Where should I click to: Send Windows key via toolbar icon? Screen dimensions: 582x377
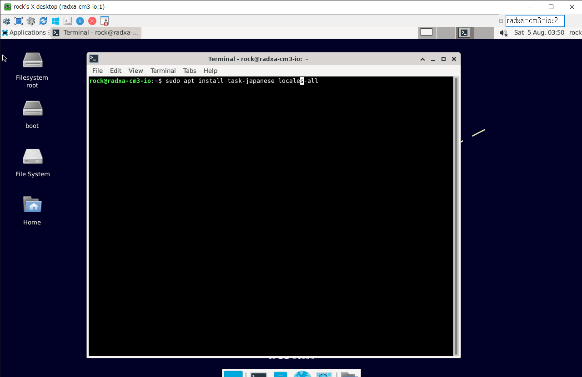pyautogui.click(x=55, y=21)
